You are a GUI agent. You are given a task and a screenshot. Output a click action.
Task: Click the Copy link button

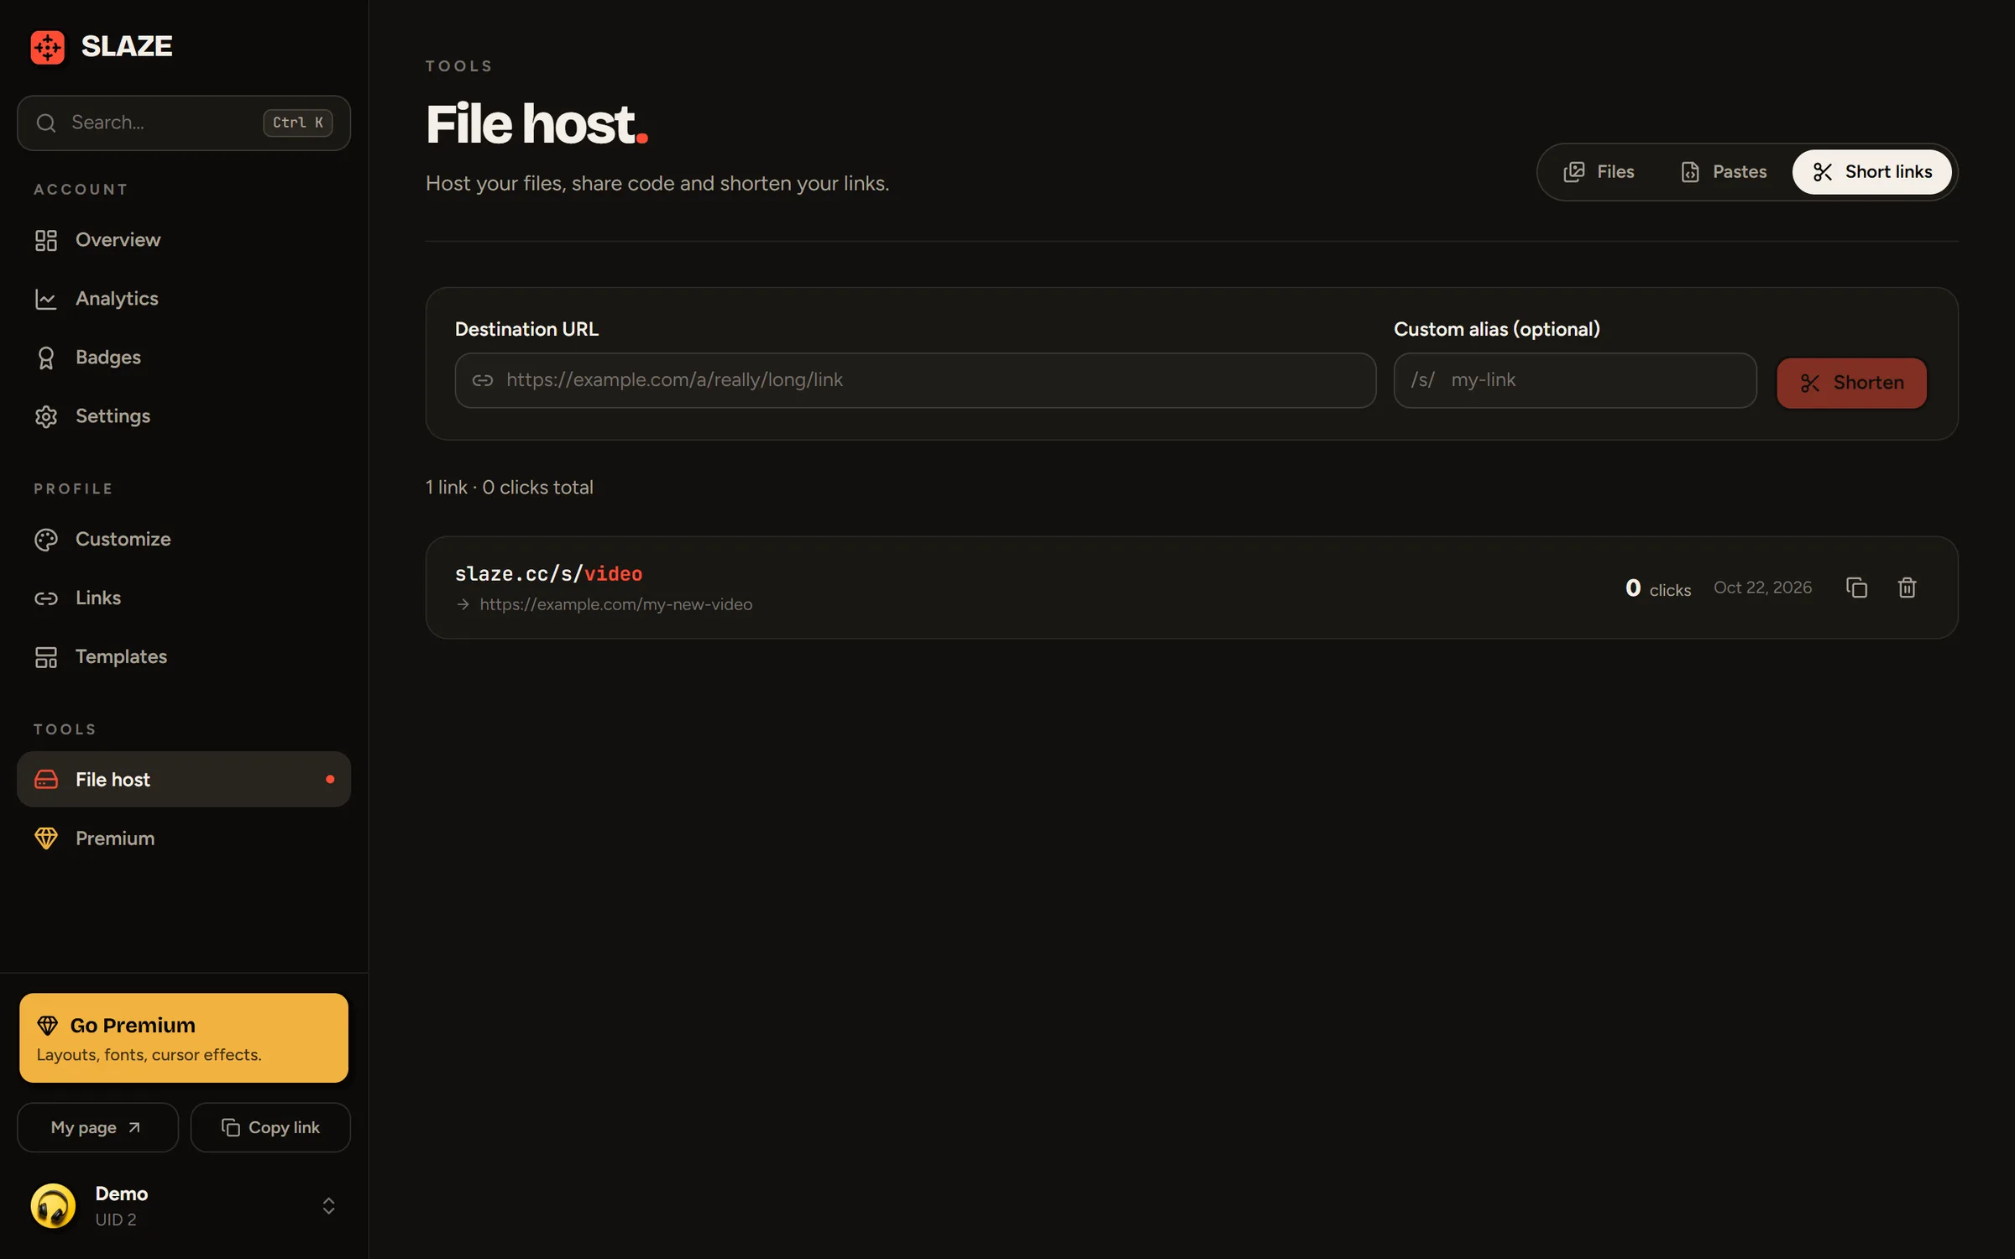[x=270, y=1127]
